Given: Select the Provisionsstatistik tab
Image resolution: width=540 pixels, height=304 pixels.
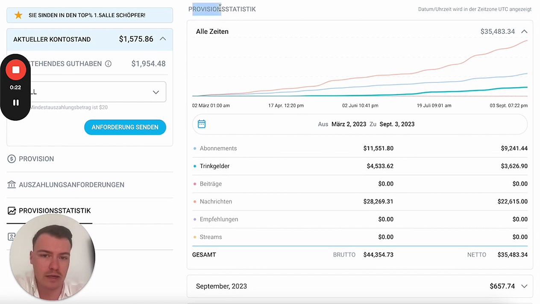Looking at the screenshot, I should pyautogui.click(x=55, y=211).
